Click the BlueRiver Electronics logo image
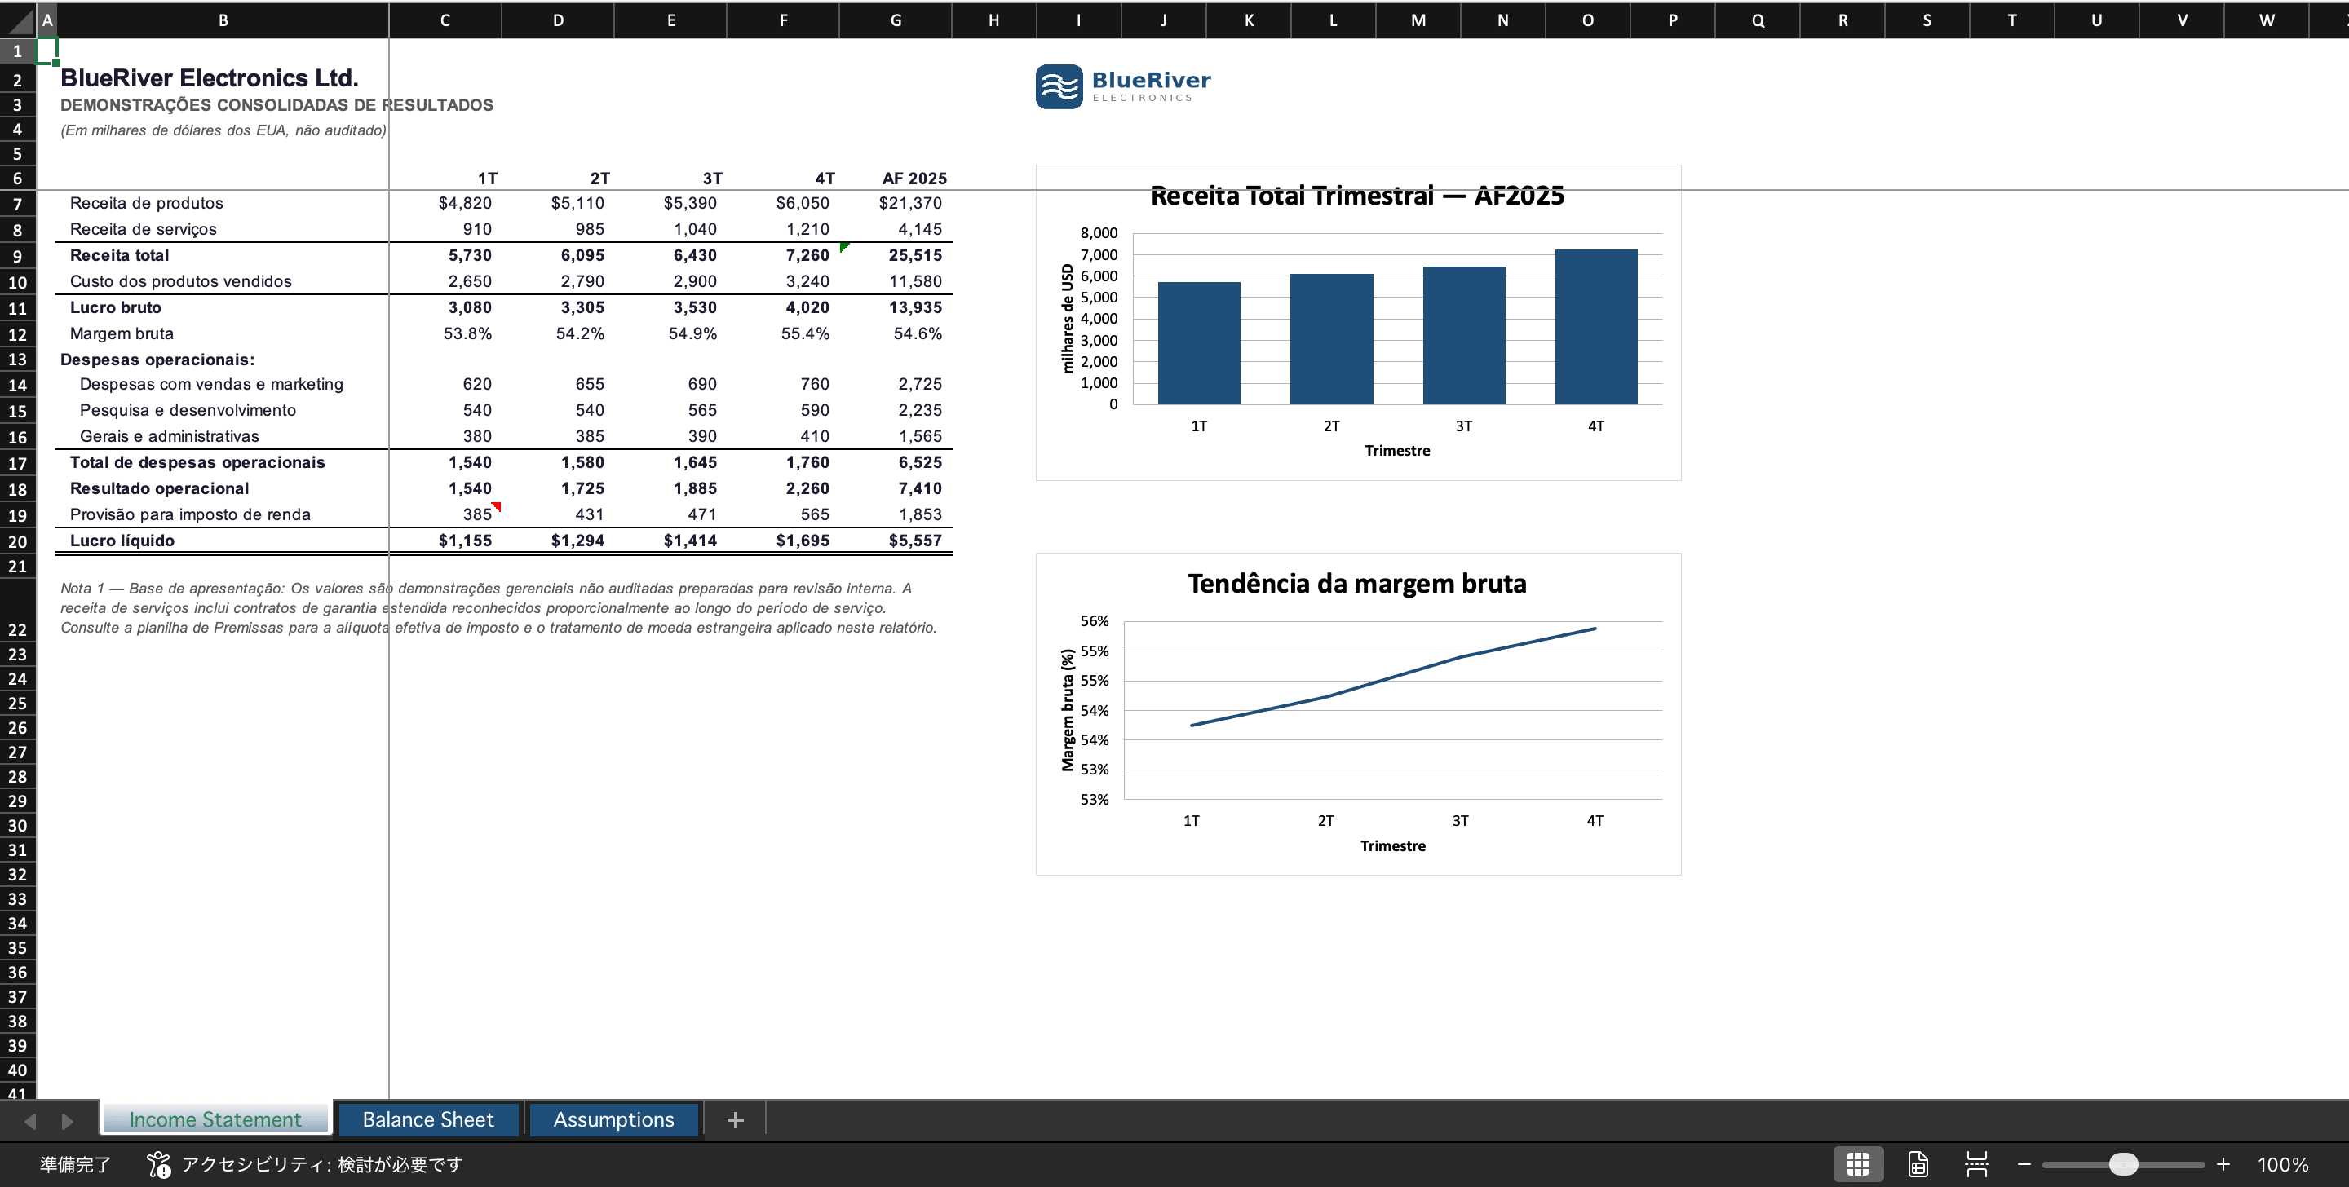This screenshot has height=1187, width=2349. tap(1123, 86)
